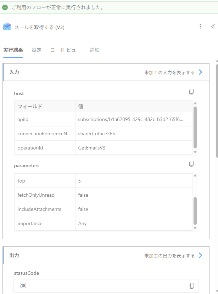Select the GetEmailsV3 value cell
The height and width of the screenshot is (294, 218).
tap(134, 148)
